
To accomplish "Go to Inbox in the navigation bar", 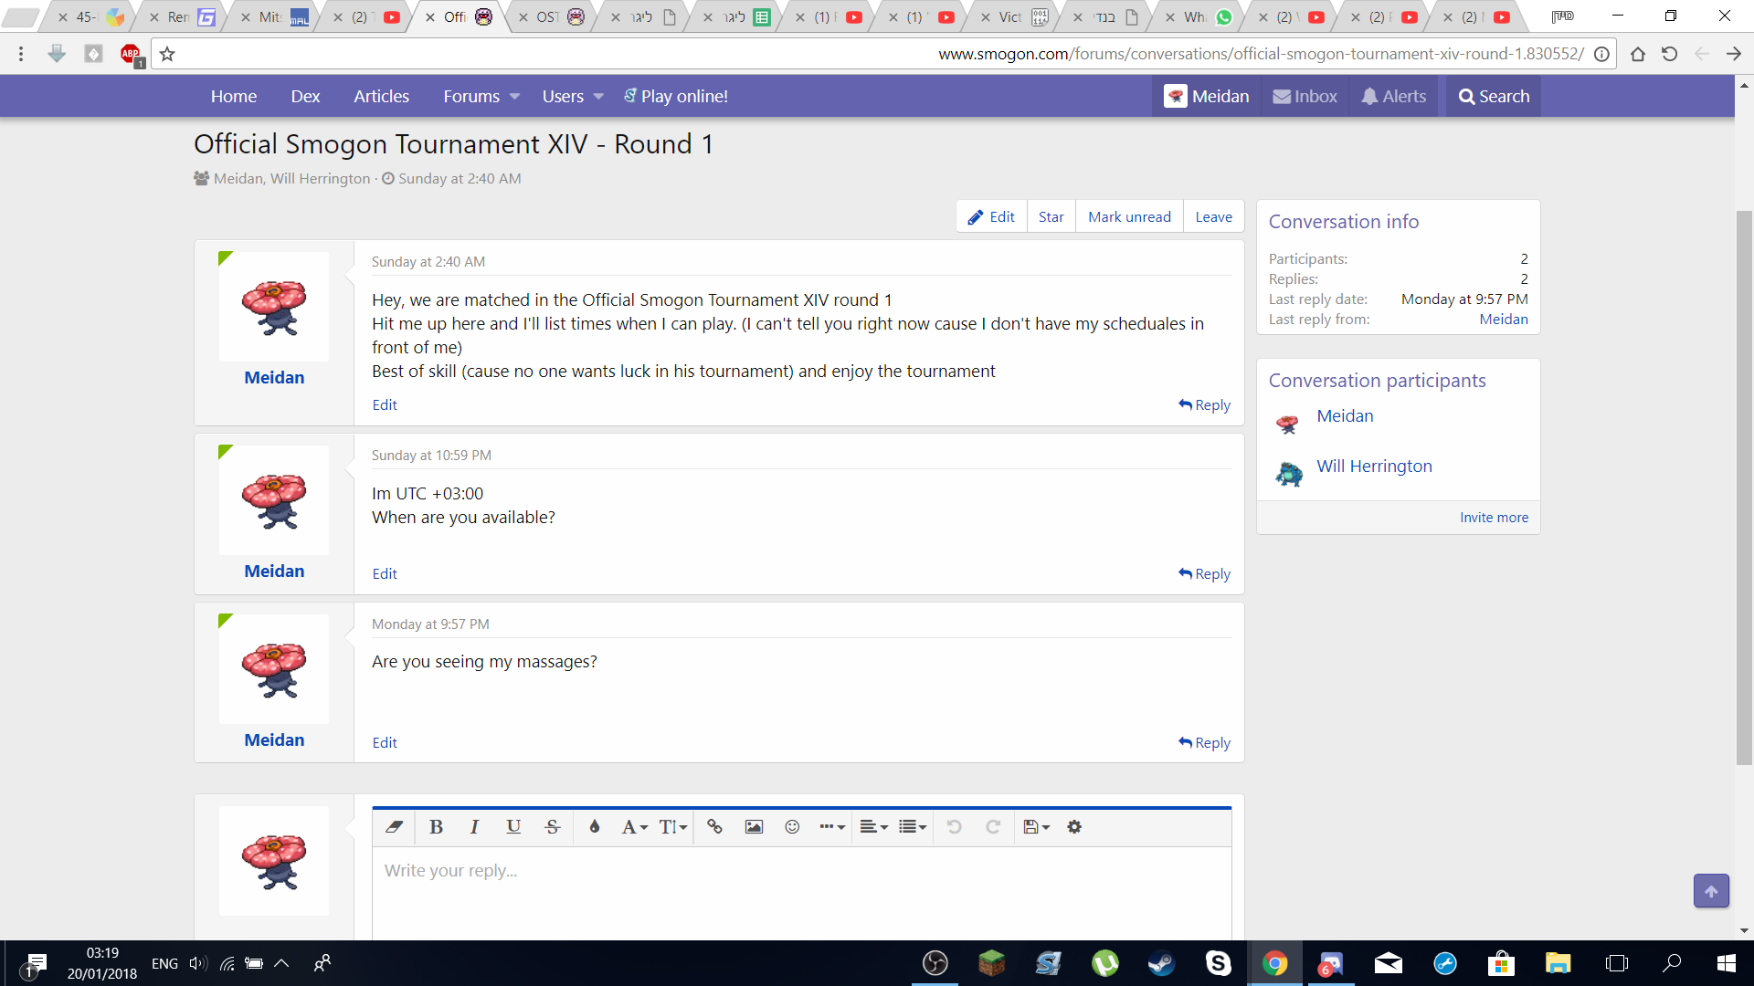I will point(1305,97).
